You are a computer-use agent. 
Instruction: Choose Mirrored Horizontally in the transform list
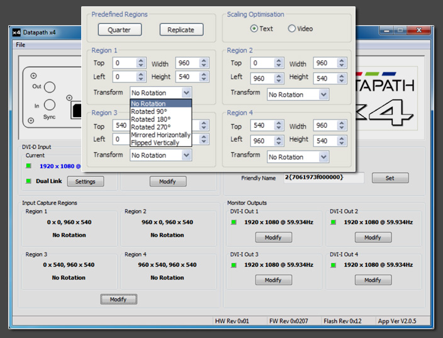160,135
